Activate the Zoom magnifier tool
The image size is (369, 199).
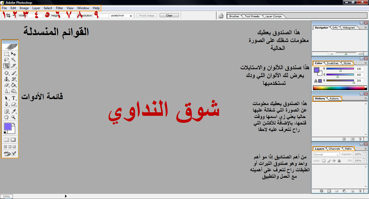click(x=13, y=117)
